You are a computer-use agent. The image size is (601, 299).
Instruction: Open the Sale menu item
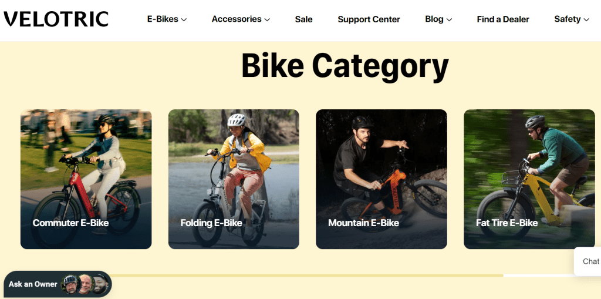tap(303, 19)
